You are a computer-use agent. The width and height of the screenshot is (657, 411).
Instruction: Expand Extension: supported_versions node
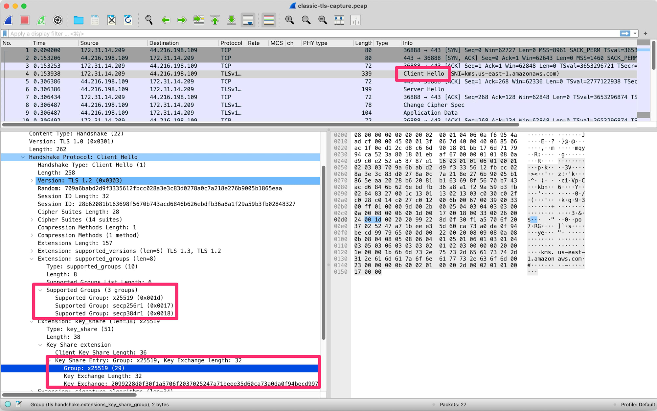tap(32, 251)
